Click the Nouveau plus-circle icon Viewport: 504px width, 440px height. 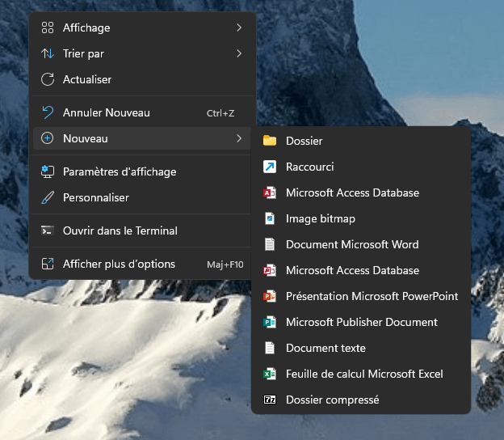tap(47, 138)
